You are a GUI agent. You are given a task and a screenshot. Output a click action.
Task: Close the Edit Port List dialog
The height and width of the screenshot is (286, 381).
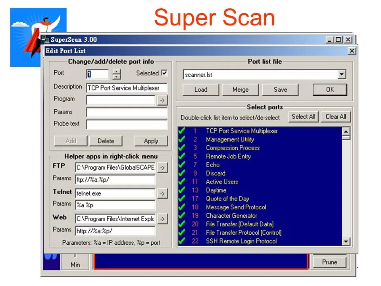coord(352,51)
